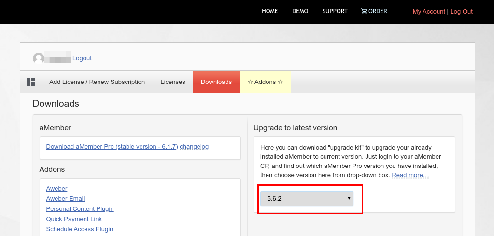Switch to Add License / Renew Subscription tab

(97, 82)
